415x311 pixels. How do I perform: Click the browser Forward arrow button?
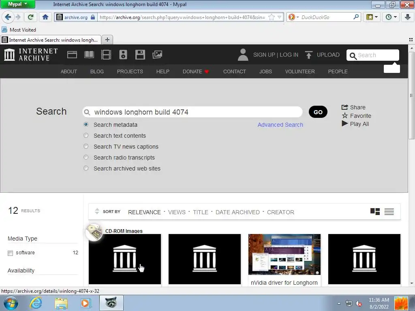(18, 17)
